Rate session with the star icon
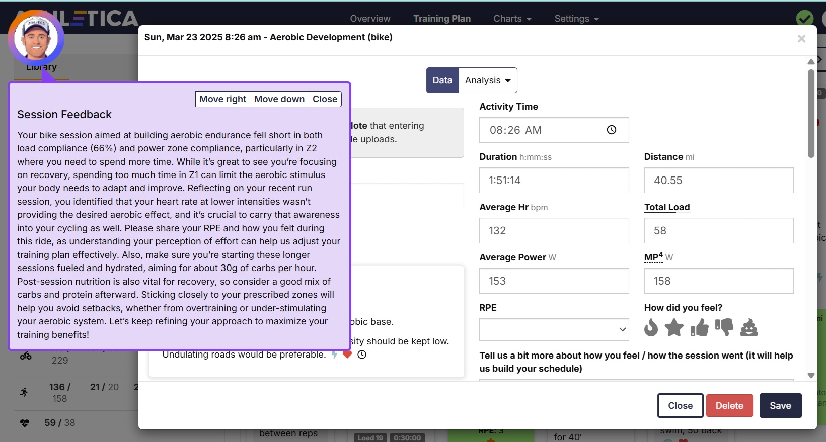The width and height of the screenshot is (826, 442). pos(674,328)
